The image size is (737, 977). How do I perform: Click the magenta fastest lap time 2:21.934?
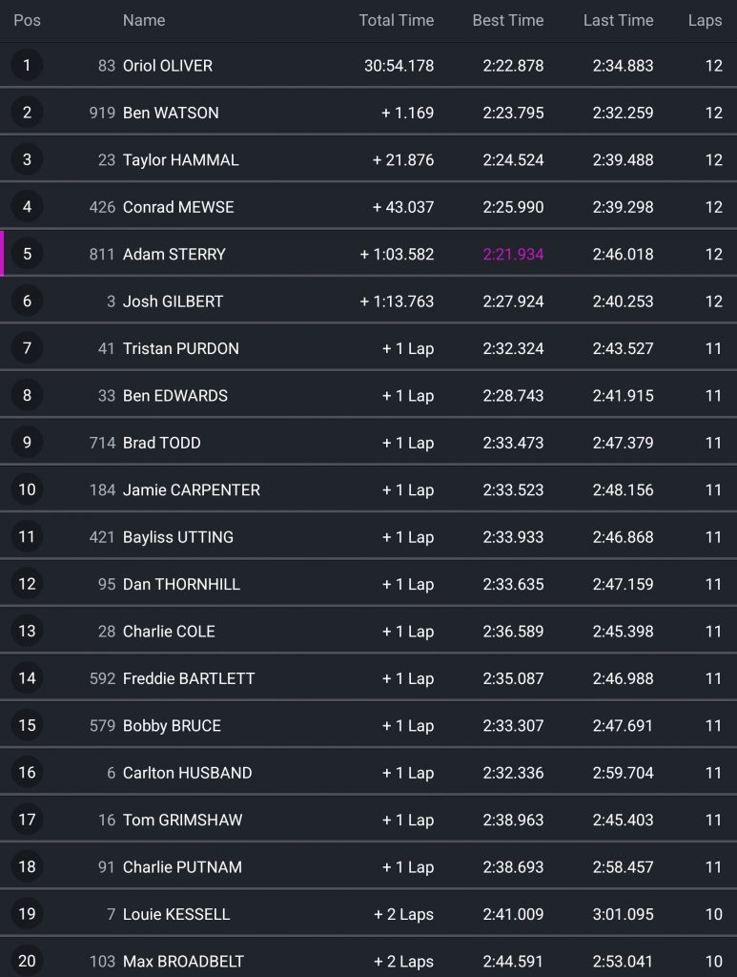[513, 254]
